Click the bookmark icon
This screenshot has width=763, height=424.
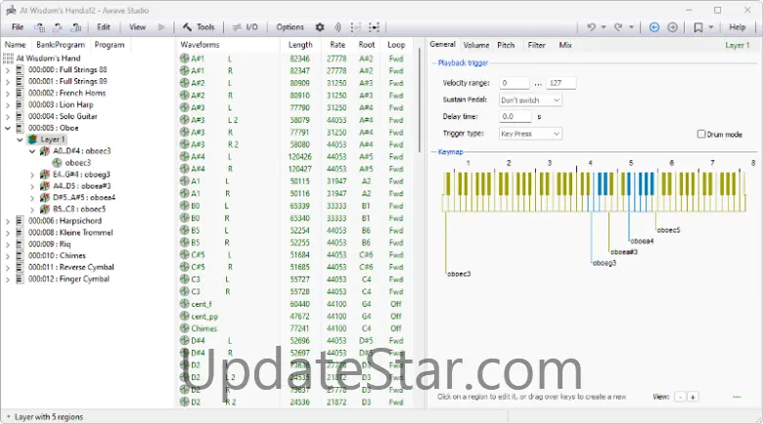[697, 27]
